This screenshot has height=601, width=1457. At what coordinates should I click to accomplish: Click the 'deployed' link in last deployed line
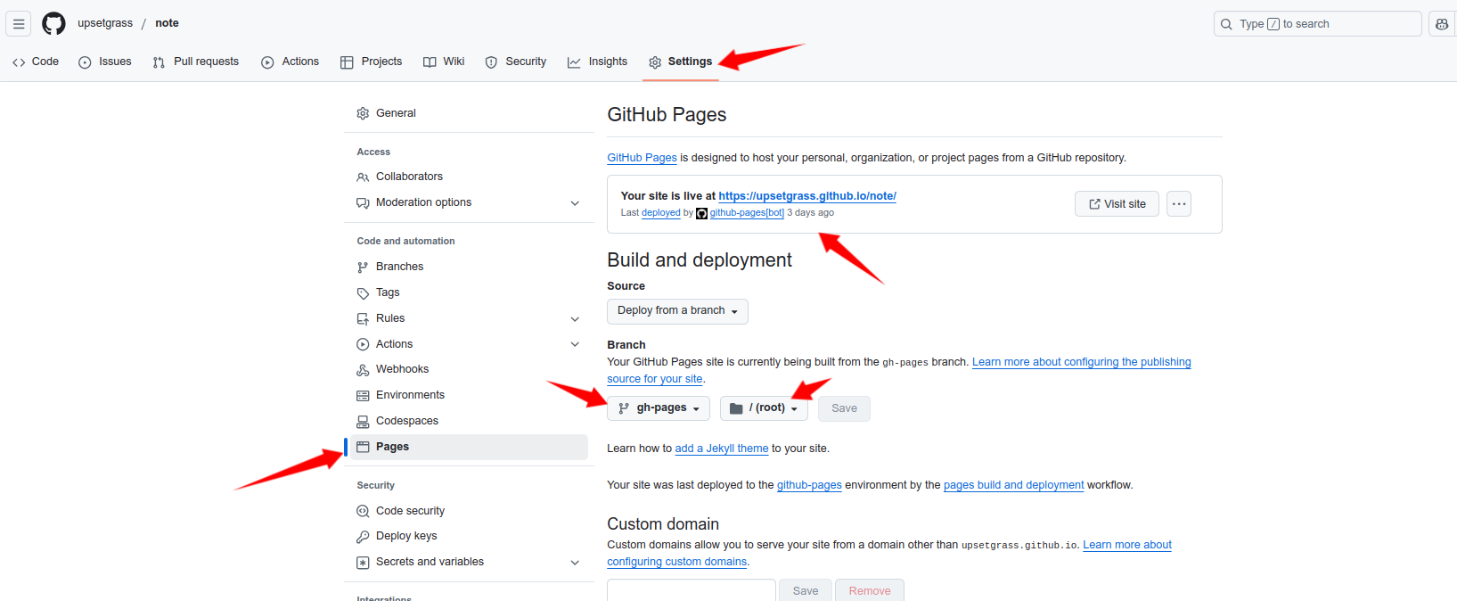[x=661, y=213]
